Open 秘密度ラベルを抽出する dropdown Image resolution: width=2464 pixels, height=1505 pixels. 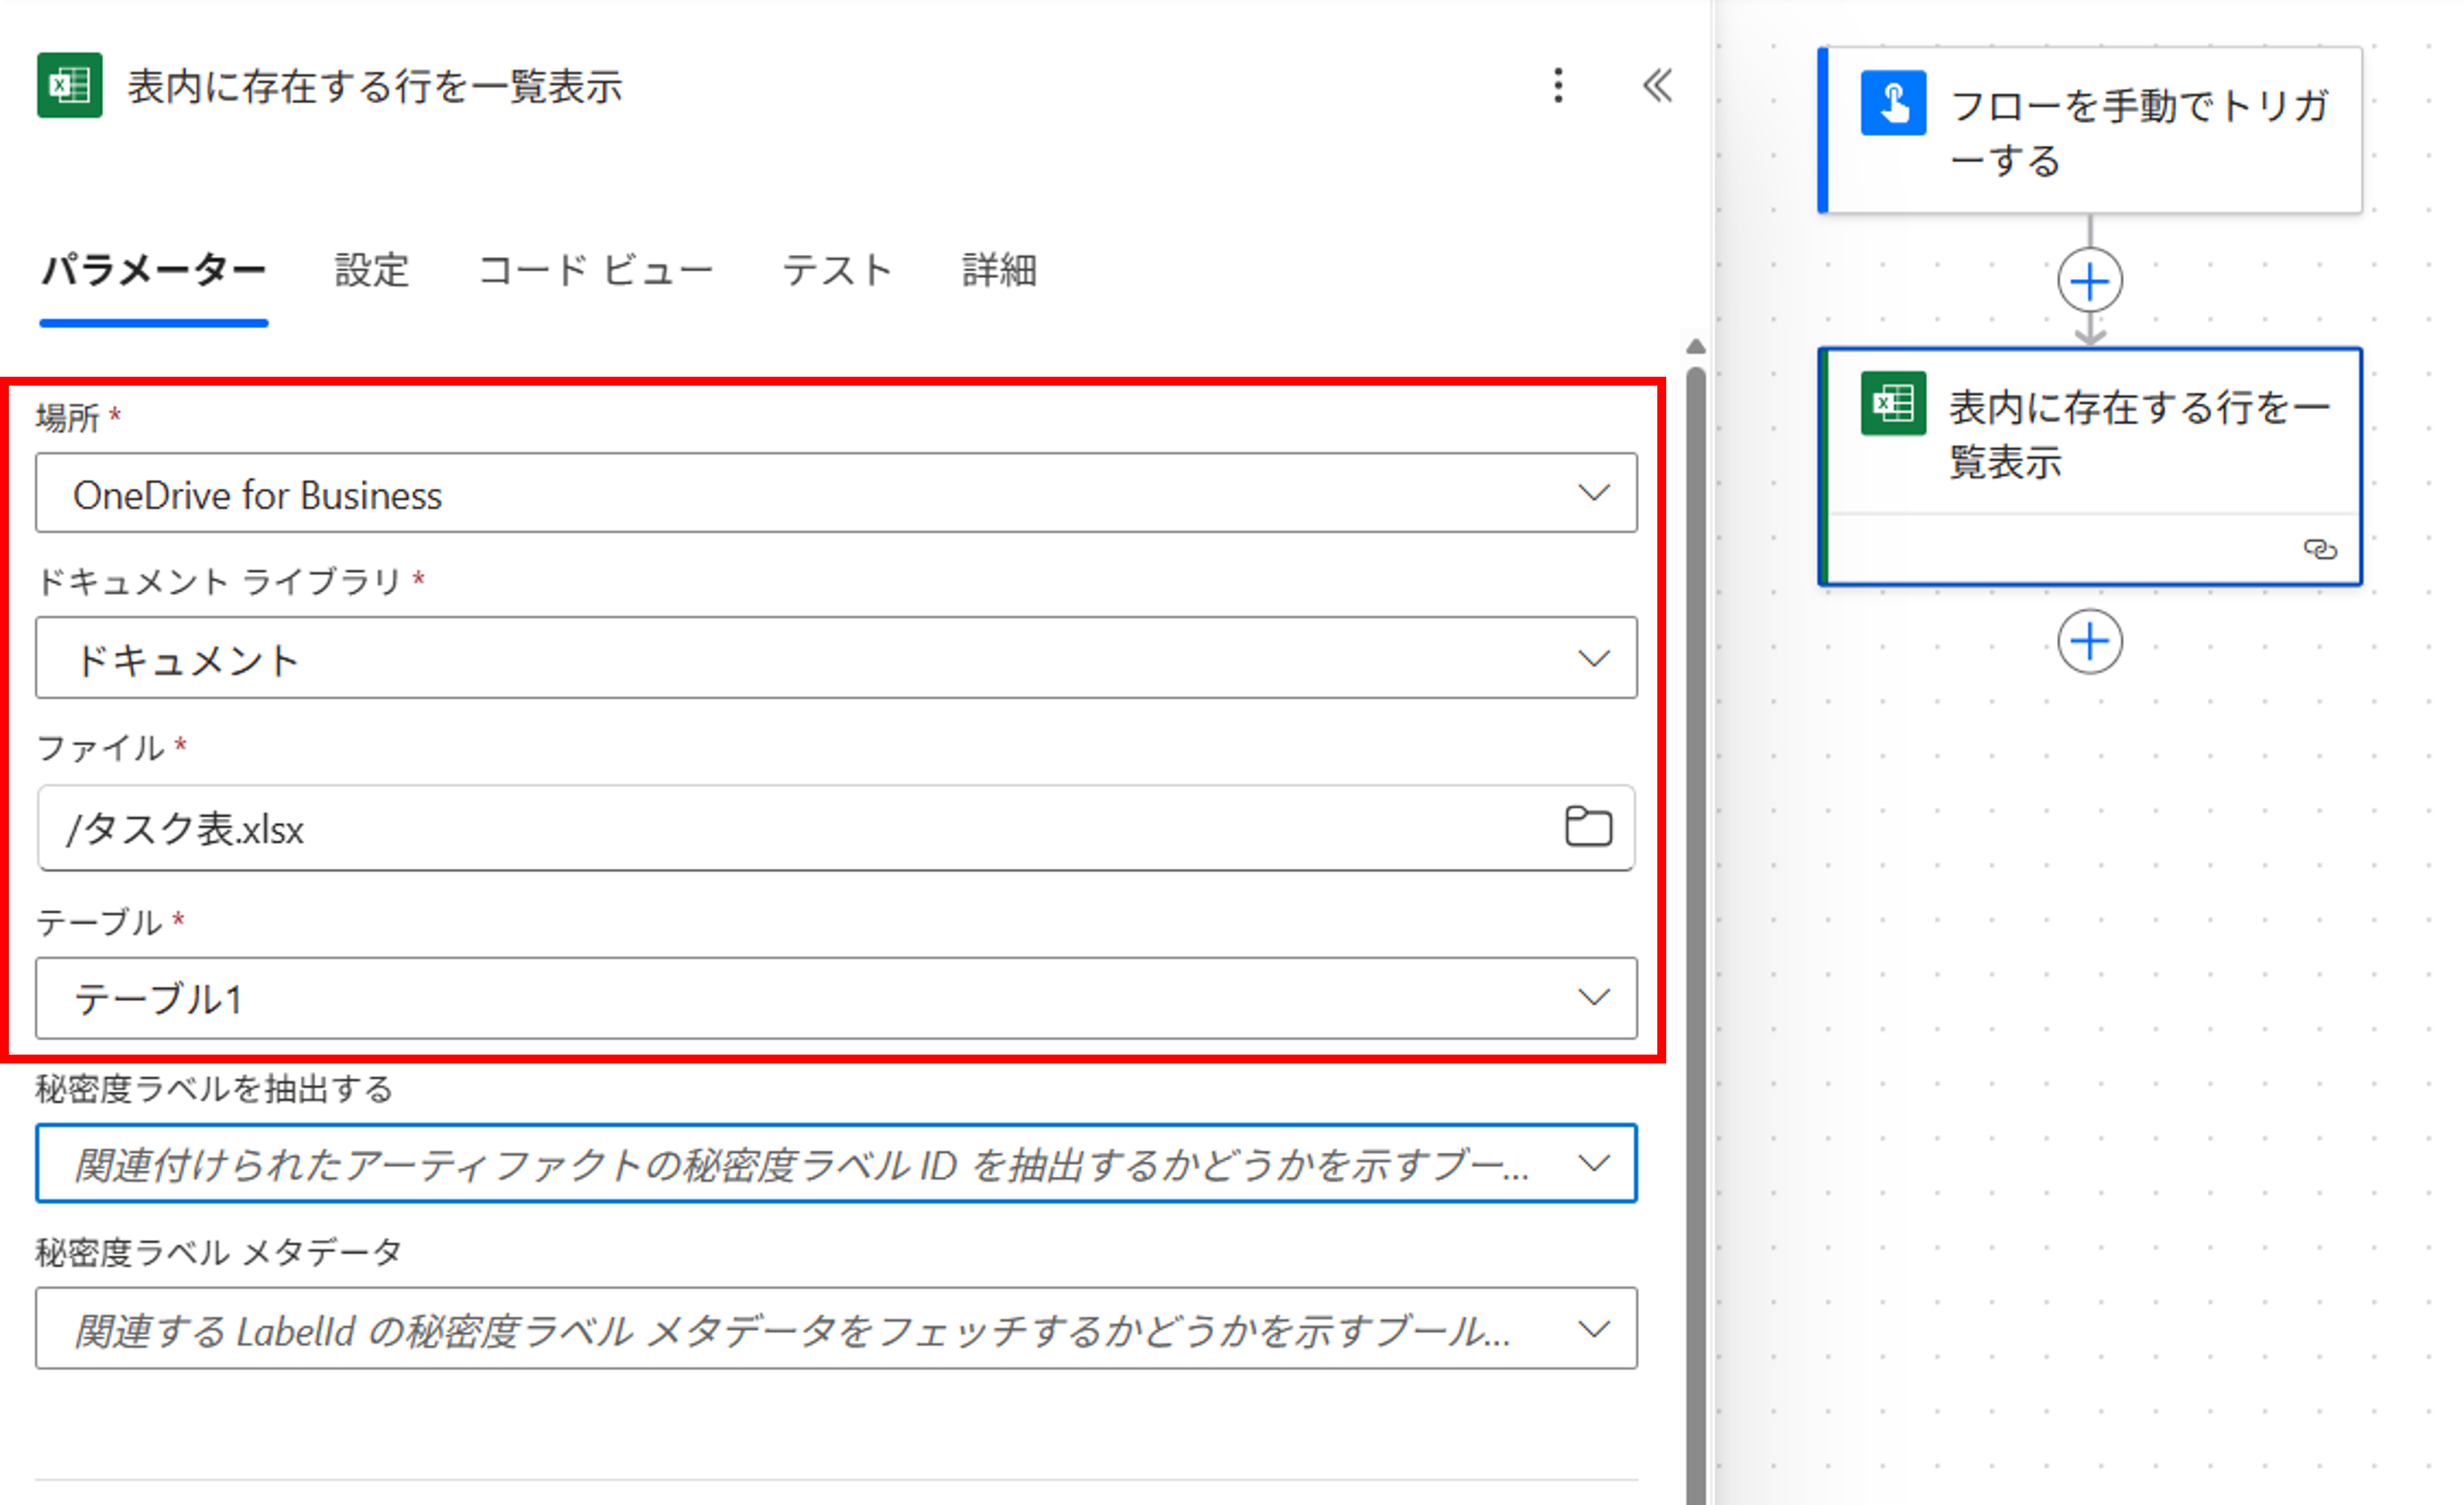(836, 1163)
